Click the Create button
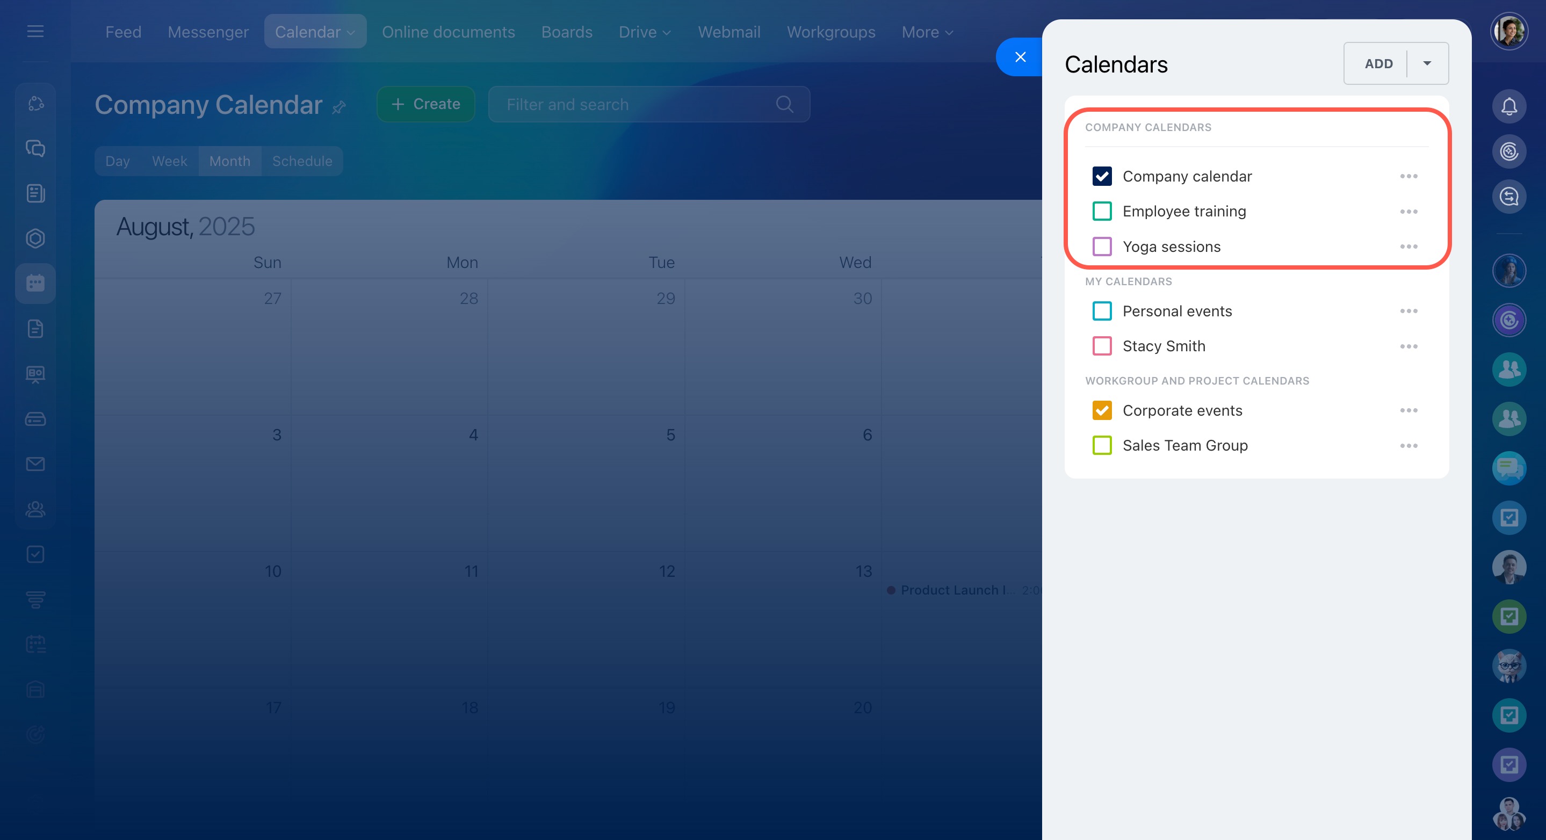The image size is (1546, 840). click(425, 104)
